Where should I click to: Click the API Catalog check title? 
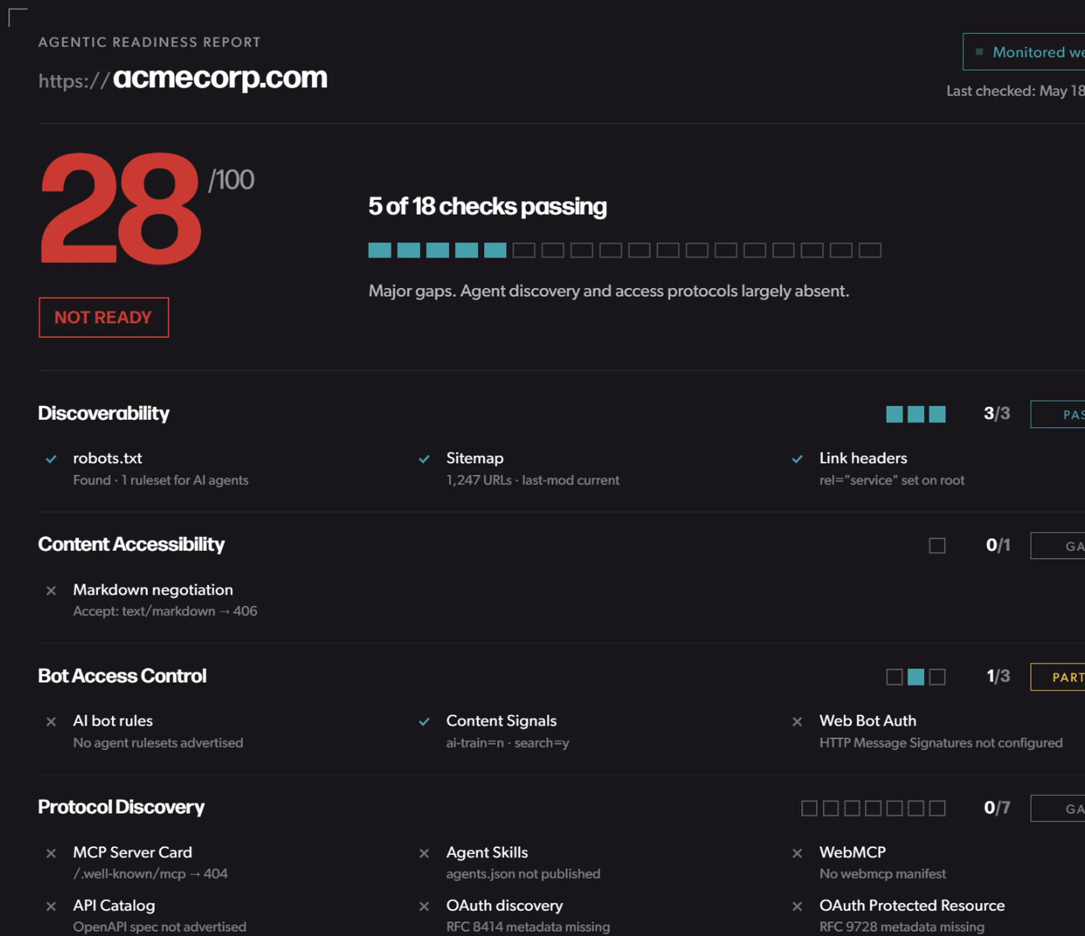tap(113, 906)
